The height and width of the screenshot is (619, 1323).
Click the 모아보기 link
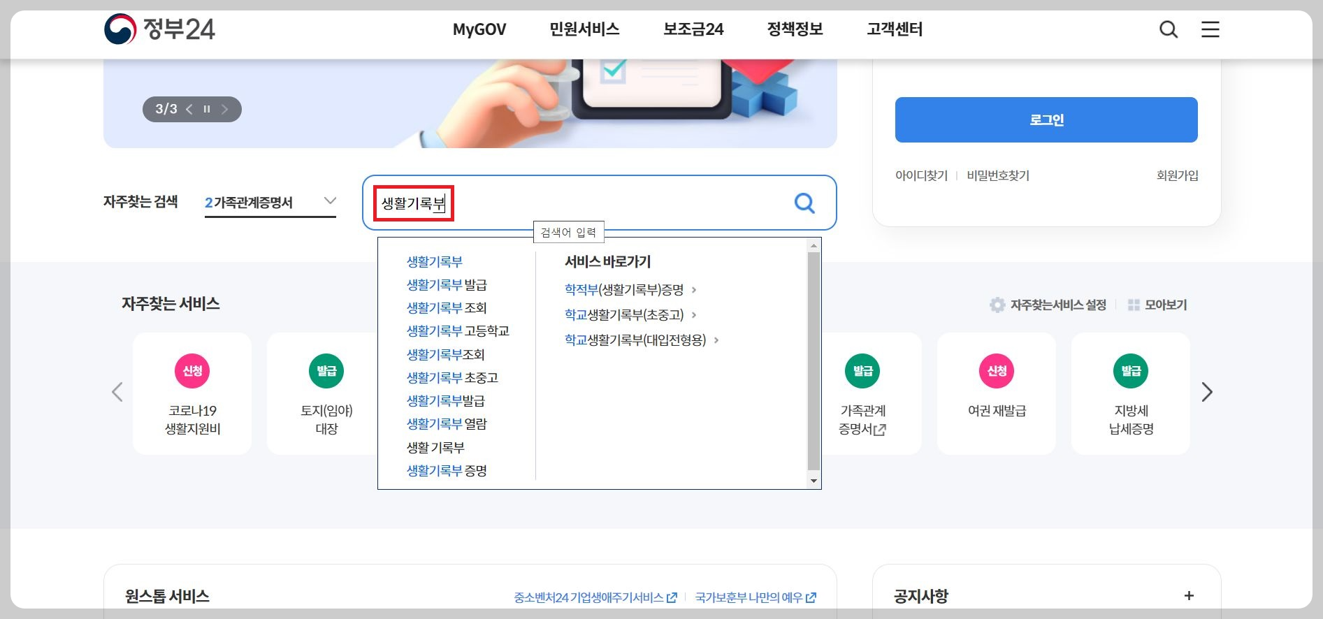[1166, 305]
